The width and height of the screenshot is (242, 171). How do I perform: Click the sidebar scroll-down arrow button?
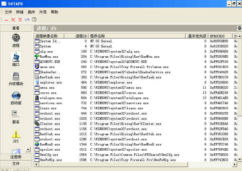(x=28, y=149)
